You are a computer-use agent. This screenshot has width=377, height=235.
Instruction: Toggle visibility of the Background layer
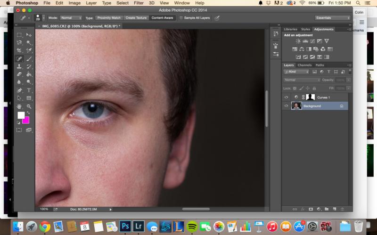286,106
